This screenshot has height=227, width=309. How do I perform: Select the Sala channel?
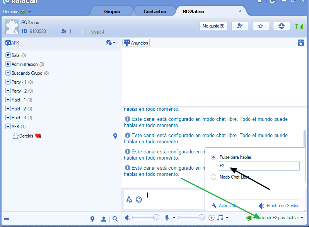16,55
